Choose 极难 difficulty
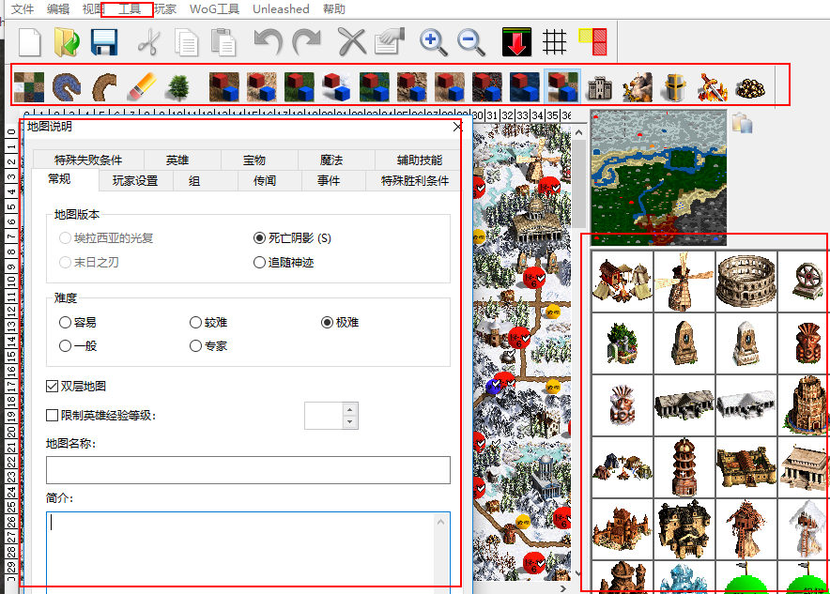The image size is (830, 594). [x=340, y=322]
